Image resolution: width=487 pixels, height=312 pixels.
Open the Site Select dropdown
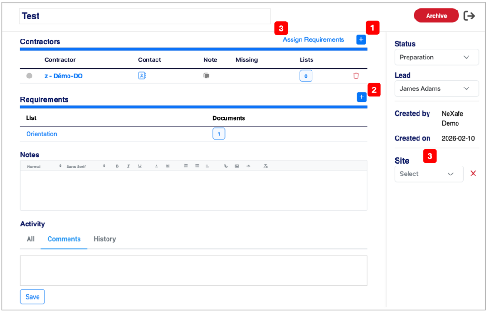click(x=429, y=174)
